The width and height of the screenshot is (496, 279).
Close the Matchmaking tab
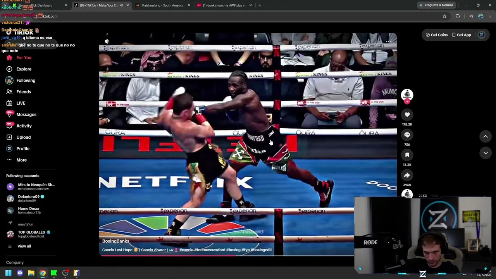[189, 5]
